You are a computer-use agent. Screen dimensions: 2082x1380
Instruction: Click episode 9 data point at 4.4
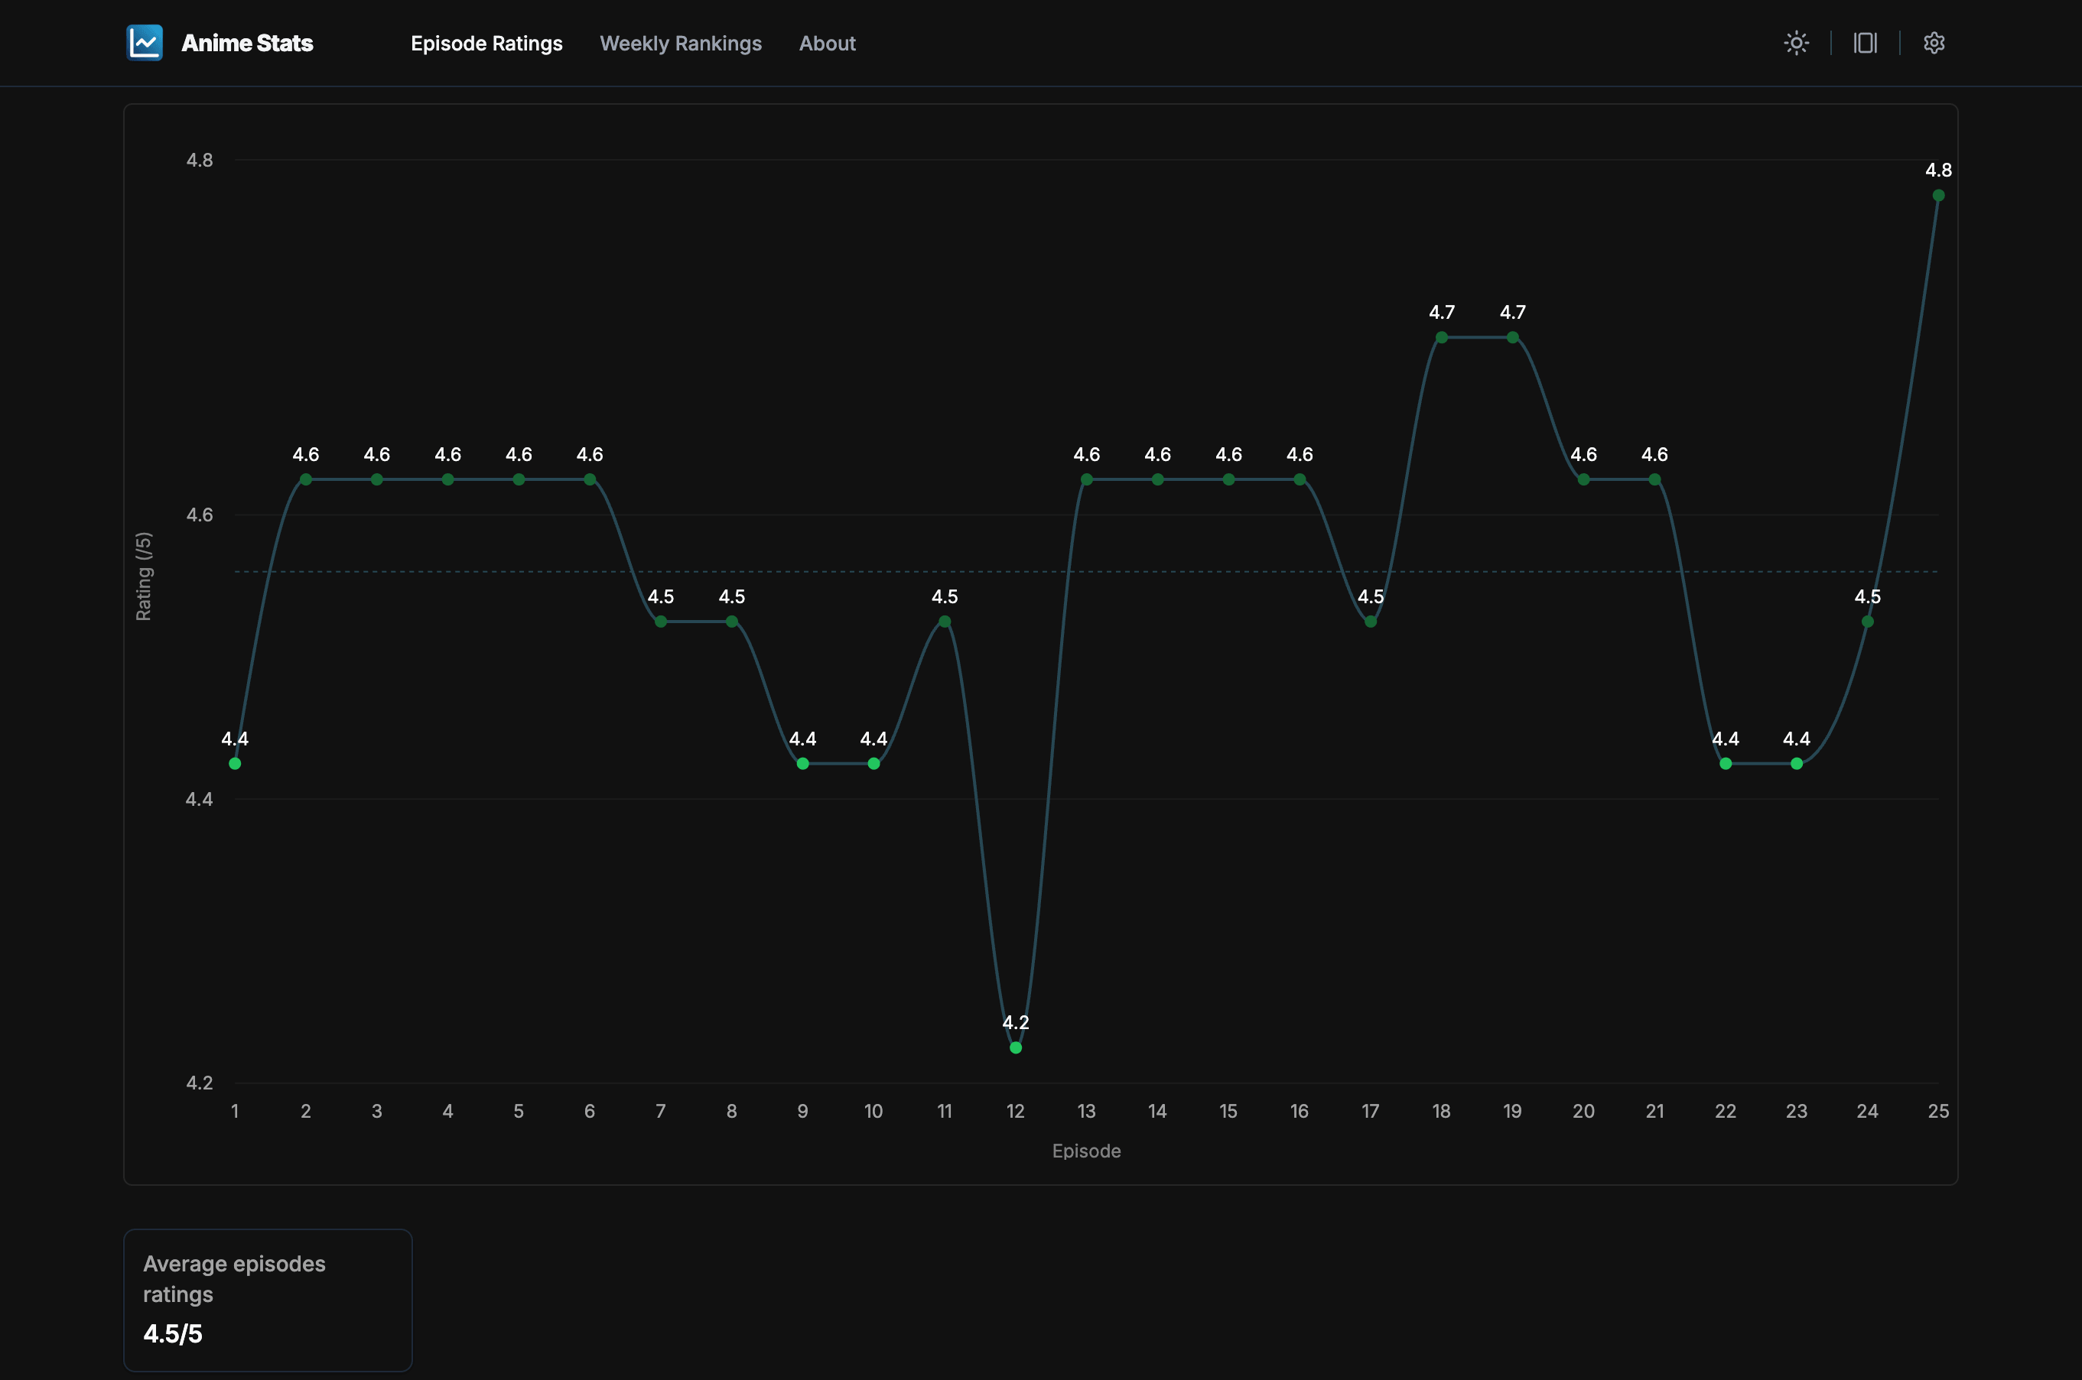pos(802,763)
